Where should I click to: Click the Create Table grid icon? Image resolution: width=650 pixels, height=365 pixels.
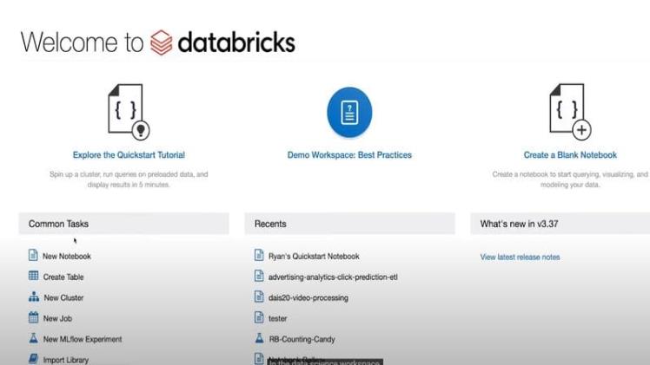click(x=33, y=277)
